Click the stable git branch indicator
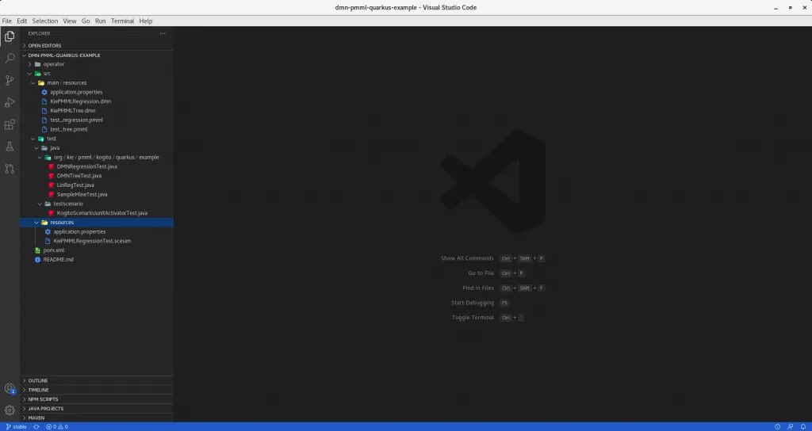The image size is (812, 431). [16, 427]
